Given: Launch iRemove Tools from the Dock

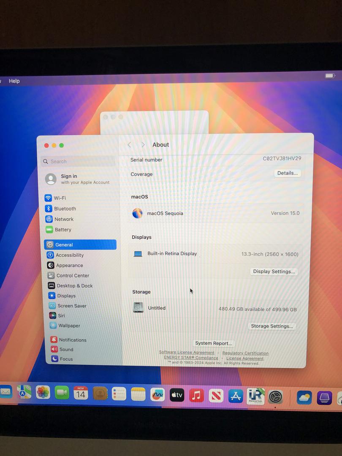Looking at the screenshot, I should click(255, 396).
